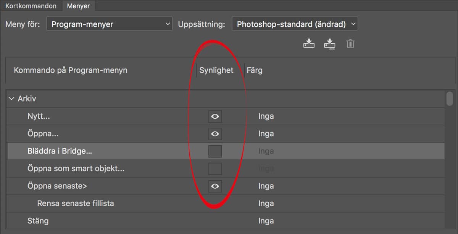Select the Bläddra i Bridge... row

225,151
